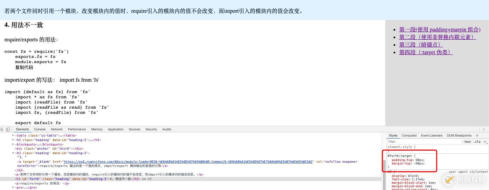Viewport: 489px width, 190px height.
Task: Open the Sources tab
Action: pyautogui.click(x=134, y=129)
